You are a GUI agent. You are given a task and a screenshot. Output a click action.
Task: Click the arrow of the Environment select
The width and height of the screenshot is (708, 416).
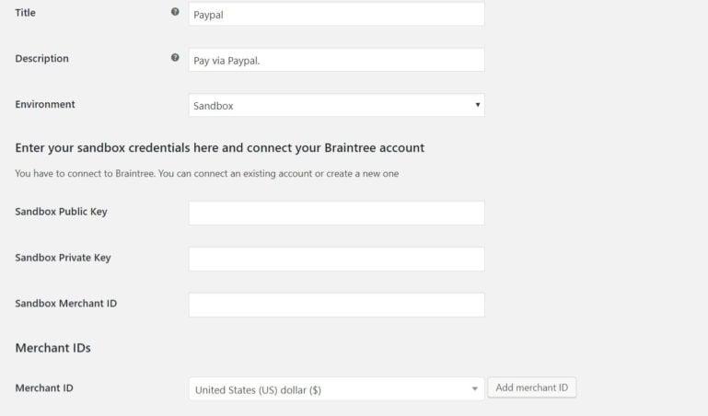click(477, 105)
